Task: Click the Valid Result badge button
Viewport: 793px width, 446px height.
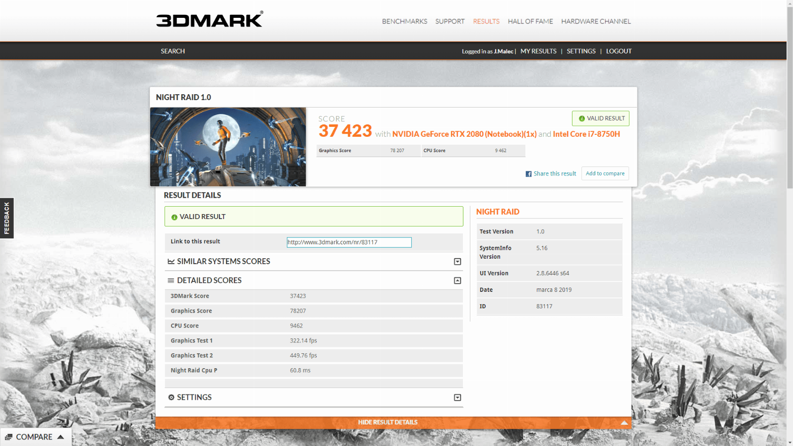Action: coord(601,118)
